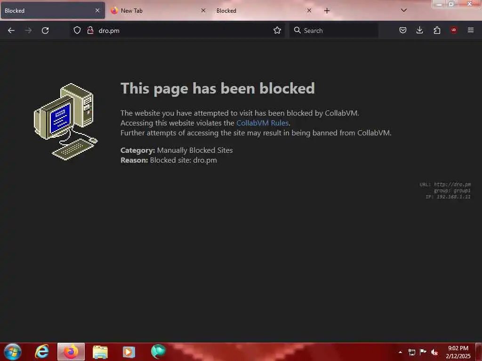
Task: Reload the current page
Action: (45, 31)
